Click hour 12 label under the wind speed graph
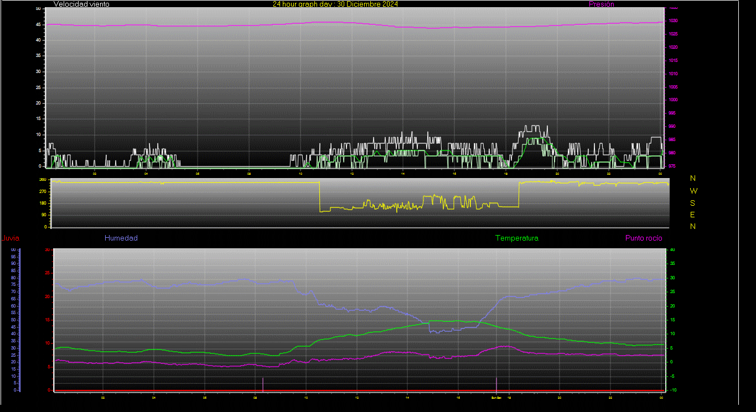Screen dimensions: 756x412 tap(352, 173)
